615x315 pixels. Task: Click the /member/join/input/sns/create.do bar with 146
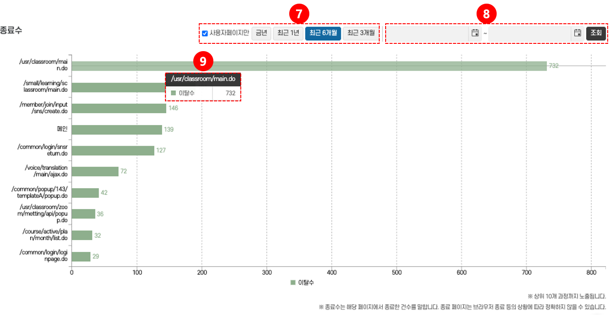click(x=119, y=108)
